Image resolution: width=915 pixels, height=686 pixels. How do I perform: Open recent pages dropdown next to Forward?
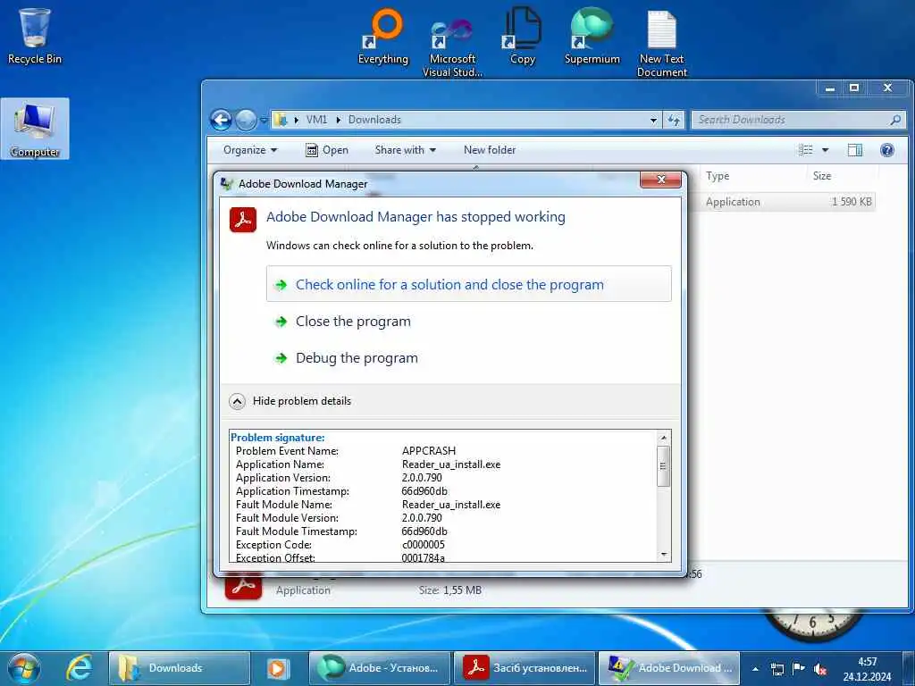(x=264, y=121)
